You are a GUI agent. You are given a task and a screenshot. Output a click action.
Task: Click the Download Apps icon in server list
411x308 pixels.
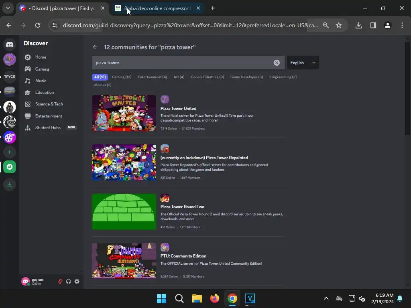(x=10, y=184)
